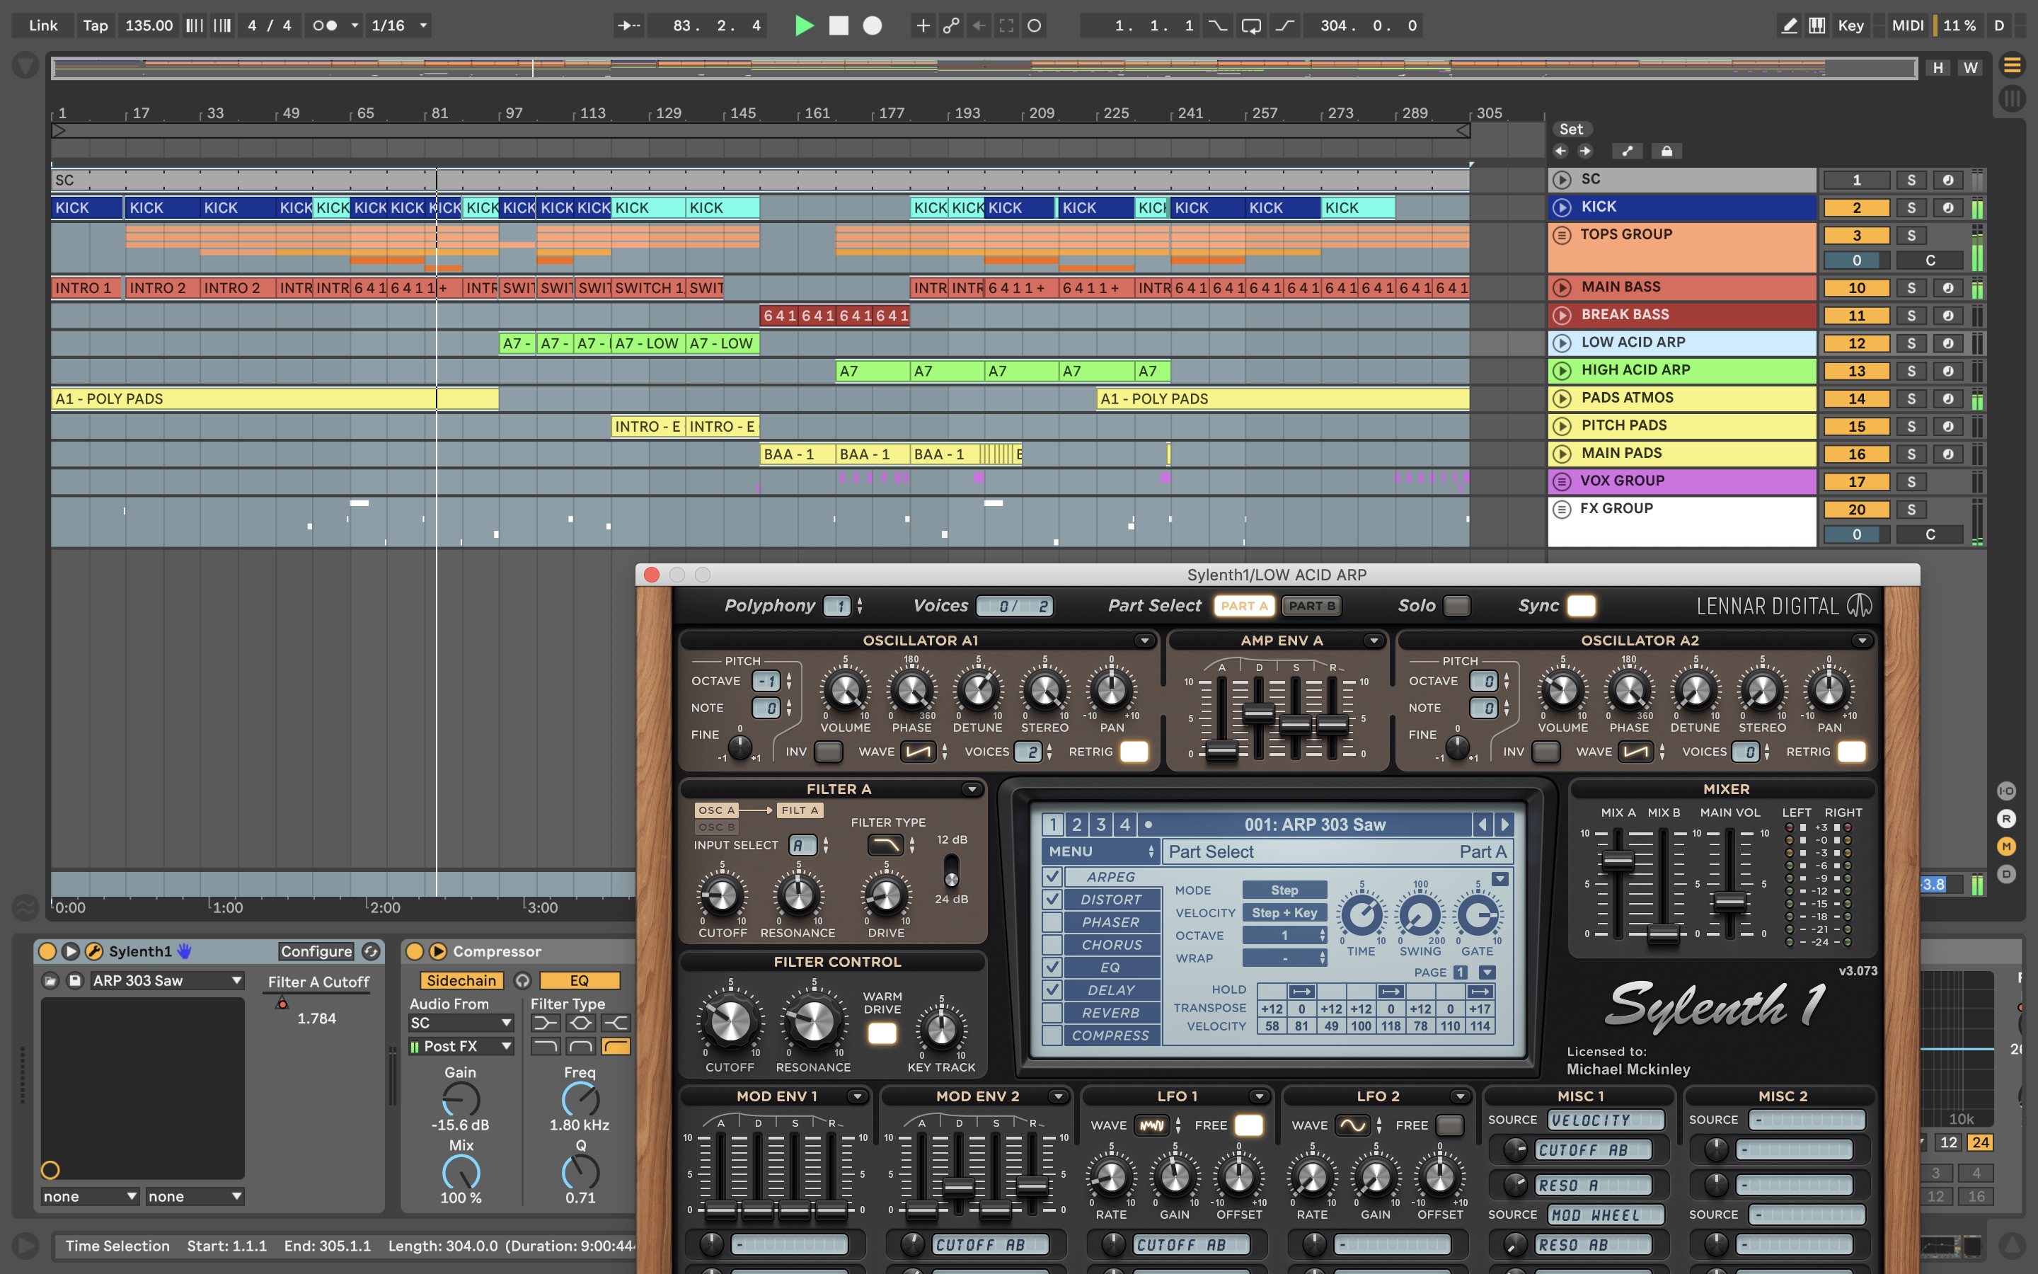The height and width of the screenshot is (1274, 2038).
Task: Open the Sylenth1 device wrench settings
Action: tap(94, 951)
